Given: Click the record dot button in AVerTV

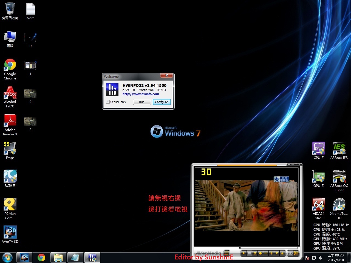Looking at the screenshot, I should tap(260, 253).
